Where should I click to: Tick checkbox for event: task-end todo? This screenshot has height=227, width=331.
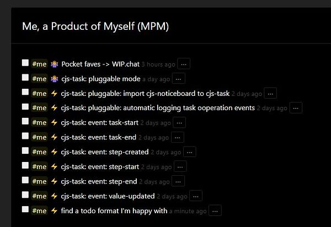pos(25,136)
